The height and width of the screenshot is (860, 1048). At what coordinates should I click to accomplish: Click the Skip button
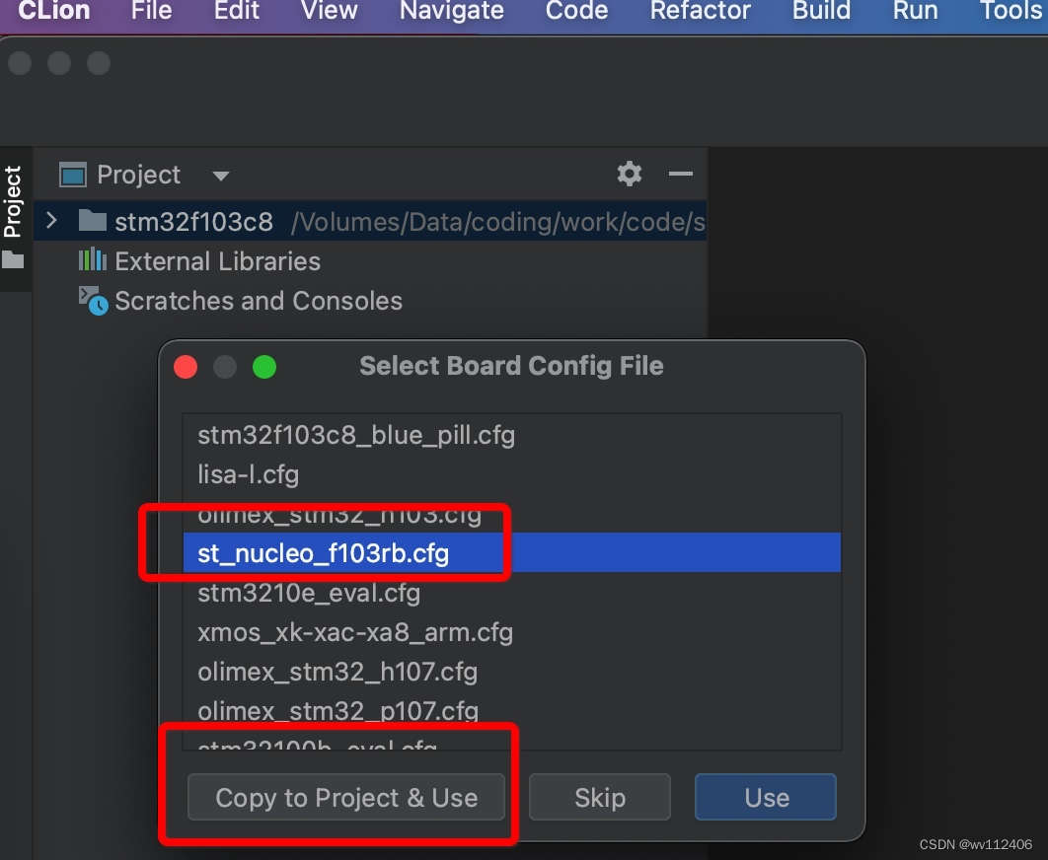pos(600,797)
